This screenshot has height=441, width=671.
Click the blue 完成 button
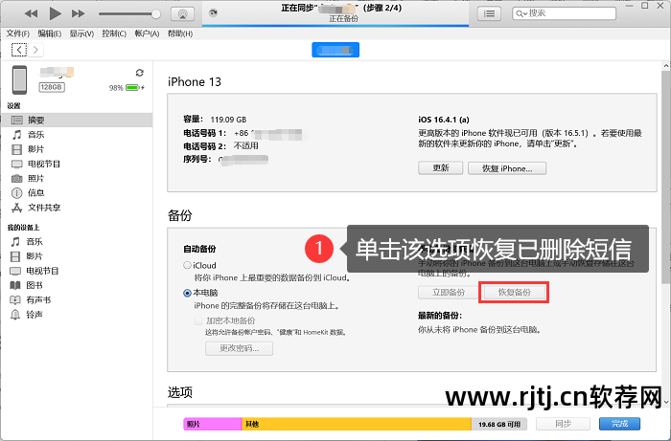tap(619, 424)
